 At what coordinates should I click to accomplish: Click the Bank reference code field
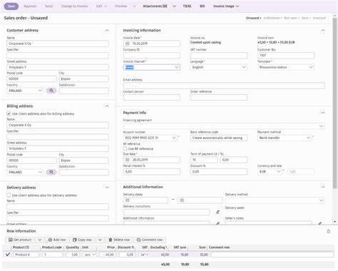coord(219,138)
